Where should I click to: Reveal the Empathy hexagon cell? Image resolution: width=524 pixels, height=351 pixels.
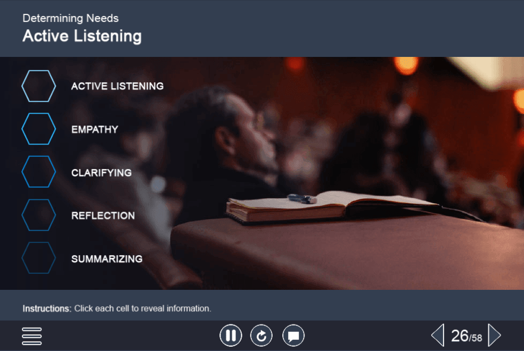39,129
